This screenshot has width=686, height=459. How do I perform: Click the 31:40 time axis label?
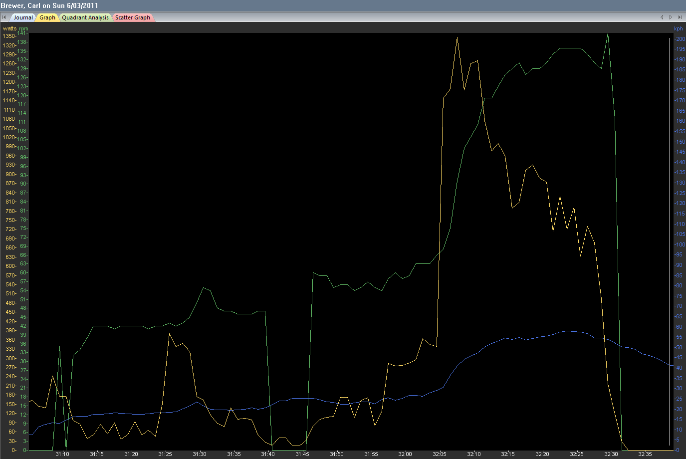click(x=268, y=454)
